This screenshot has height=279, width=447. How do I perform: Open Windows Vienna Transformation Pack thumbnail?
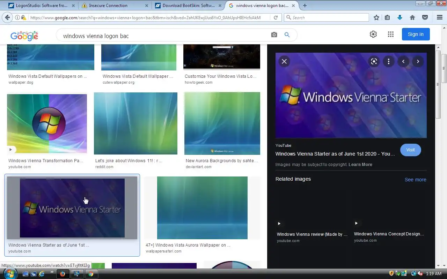coord(47,124)
